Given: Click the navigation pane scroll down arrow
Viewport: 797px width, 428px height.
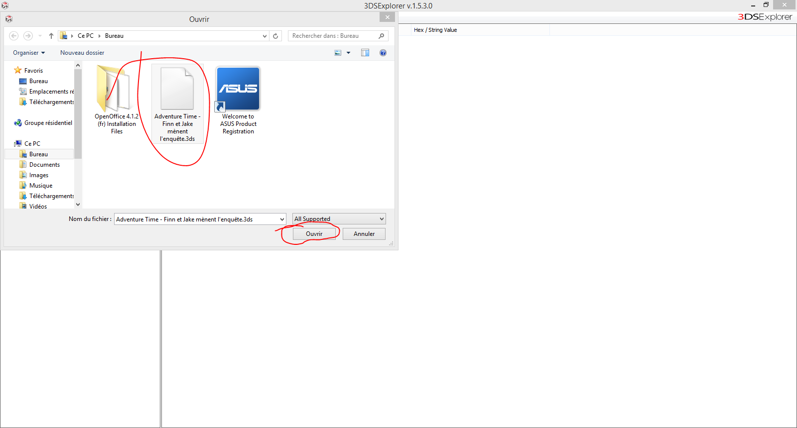Looking at the screenshot, I should (78, 204).
